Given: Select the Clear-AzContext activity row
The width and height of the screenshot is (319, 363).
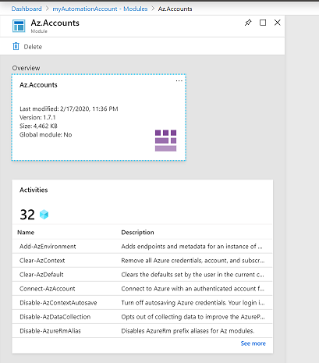Looking at the screenshot, I should (x=142, y=261).
